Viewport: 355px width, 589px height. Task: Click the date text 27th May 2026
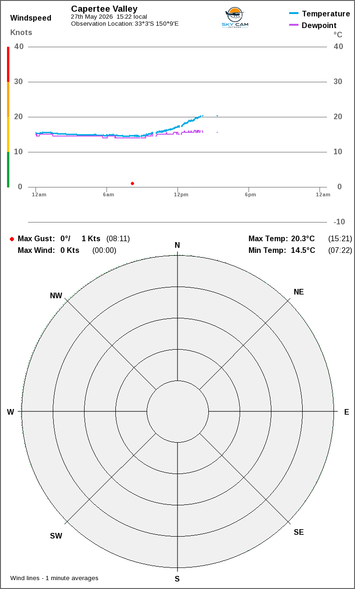pyautogui.click(x=92, y=17)
